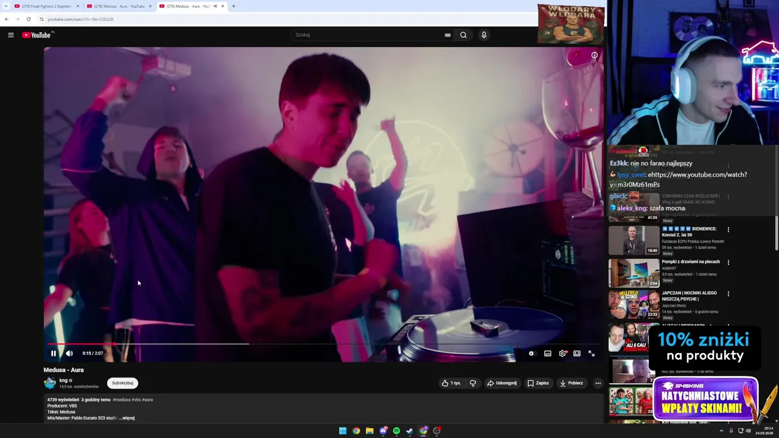Open Windows Start menu
The image size is (779, 438).
343,431
